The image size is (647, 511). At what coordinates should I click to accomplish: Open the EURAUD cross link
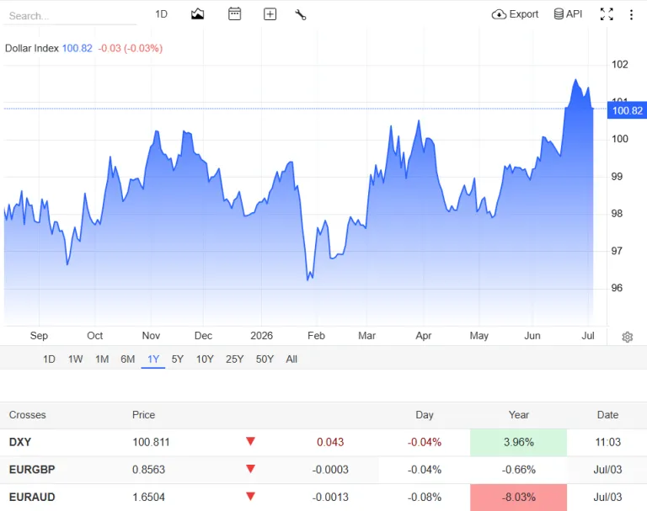click(x=32, y=497)
